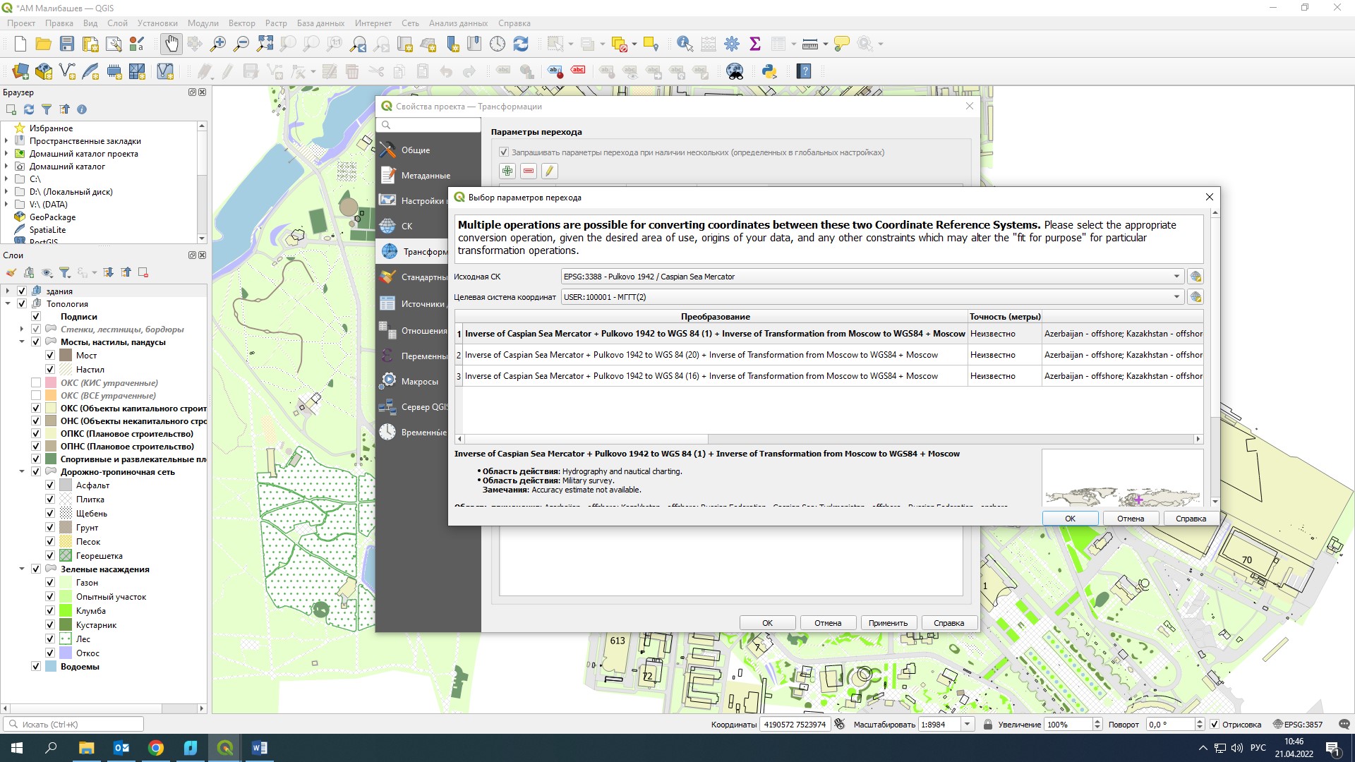Open Processing Toolbox gear icon
The height and width of the screenshot is (762, 1355).
click(x=732, y=44)
